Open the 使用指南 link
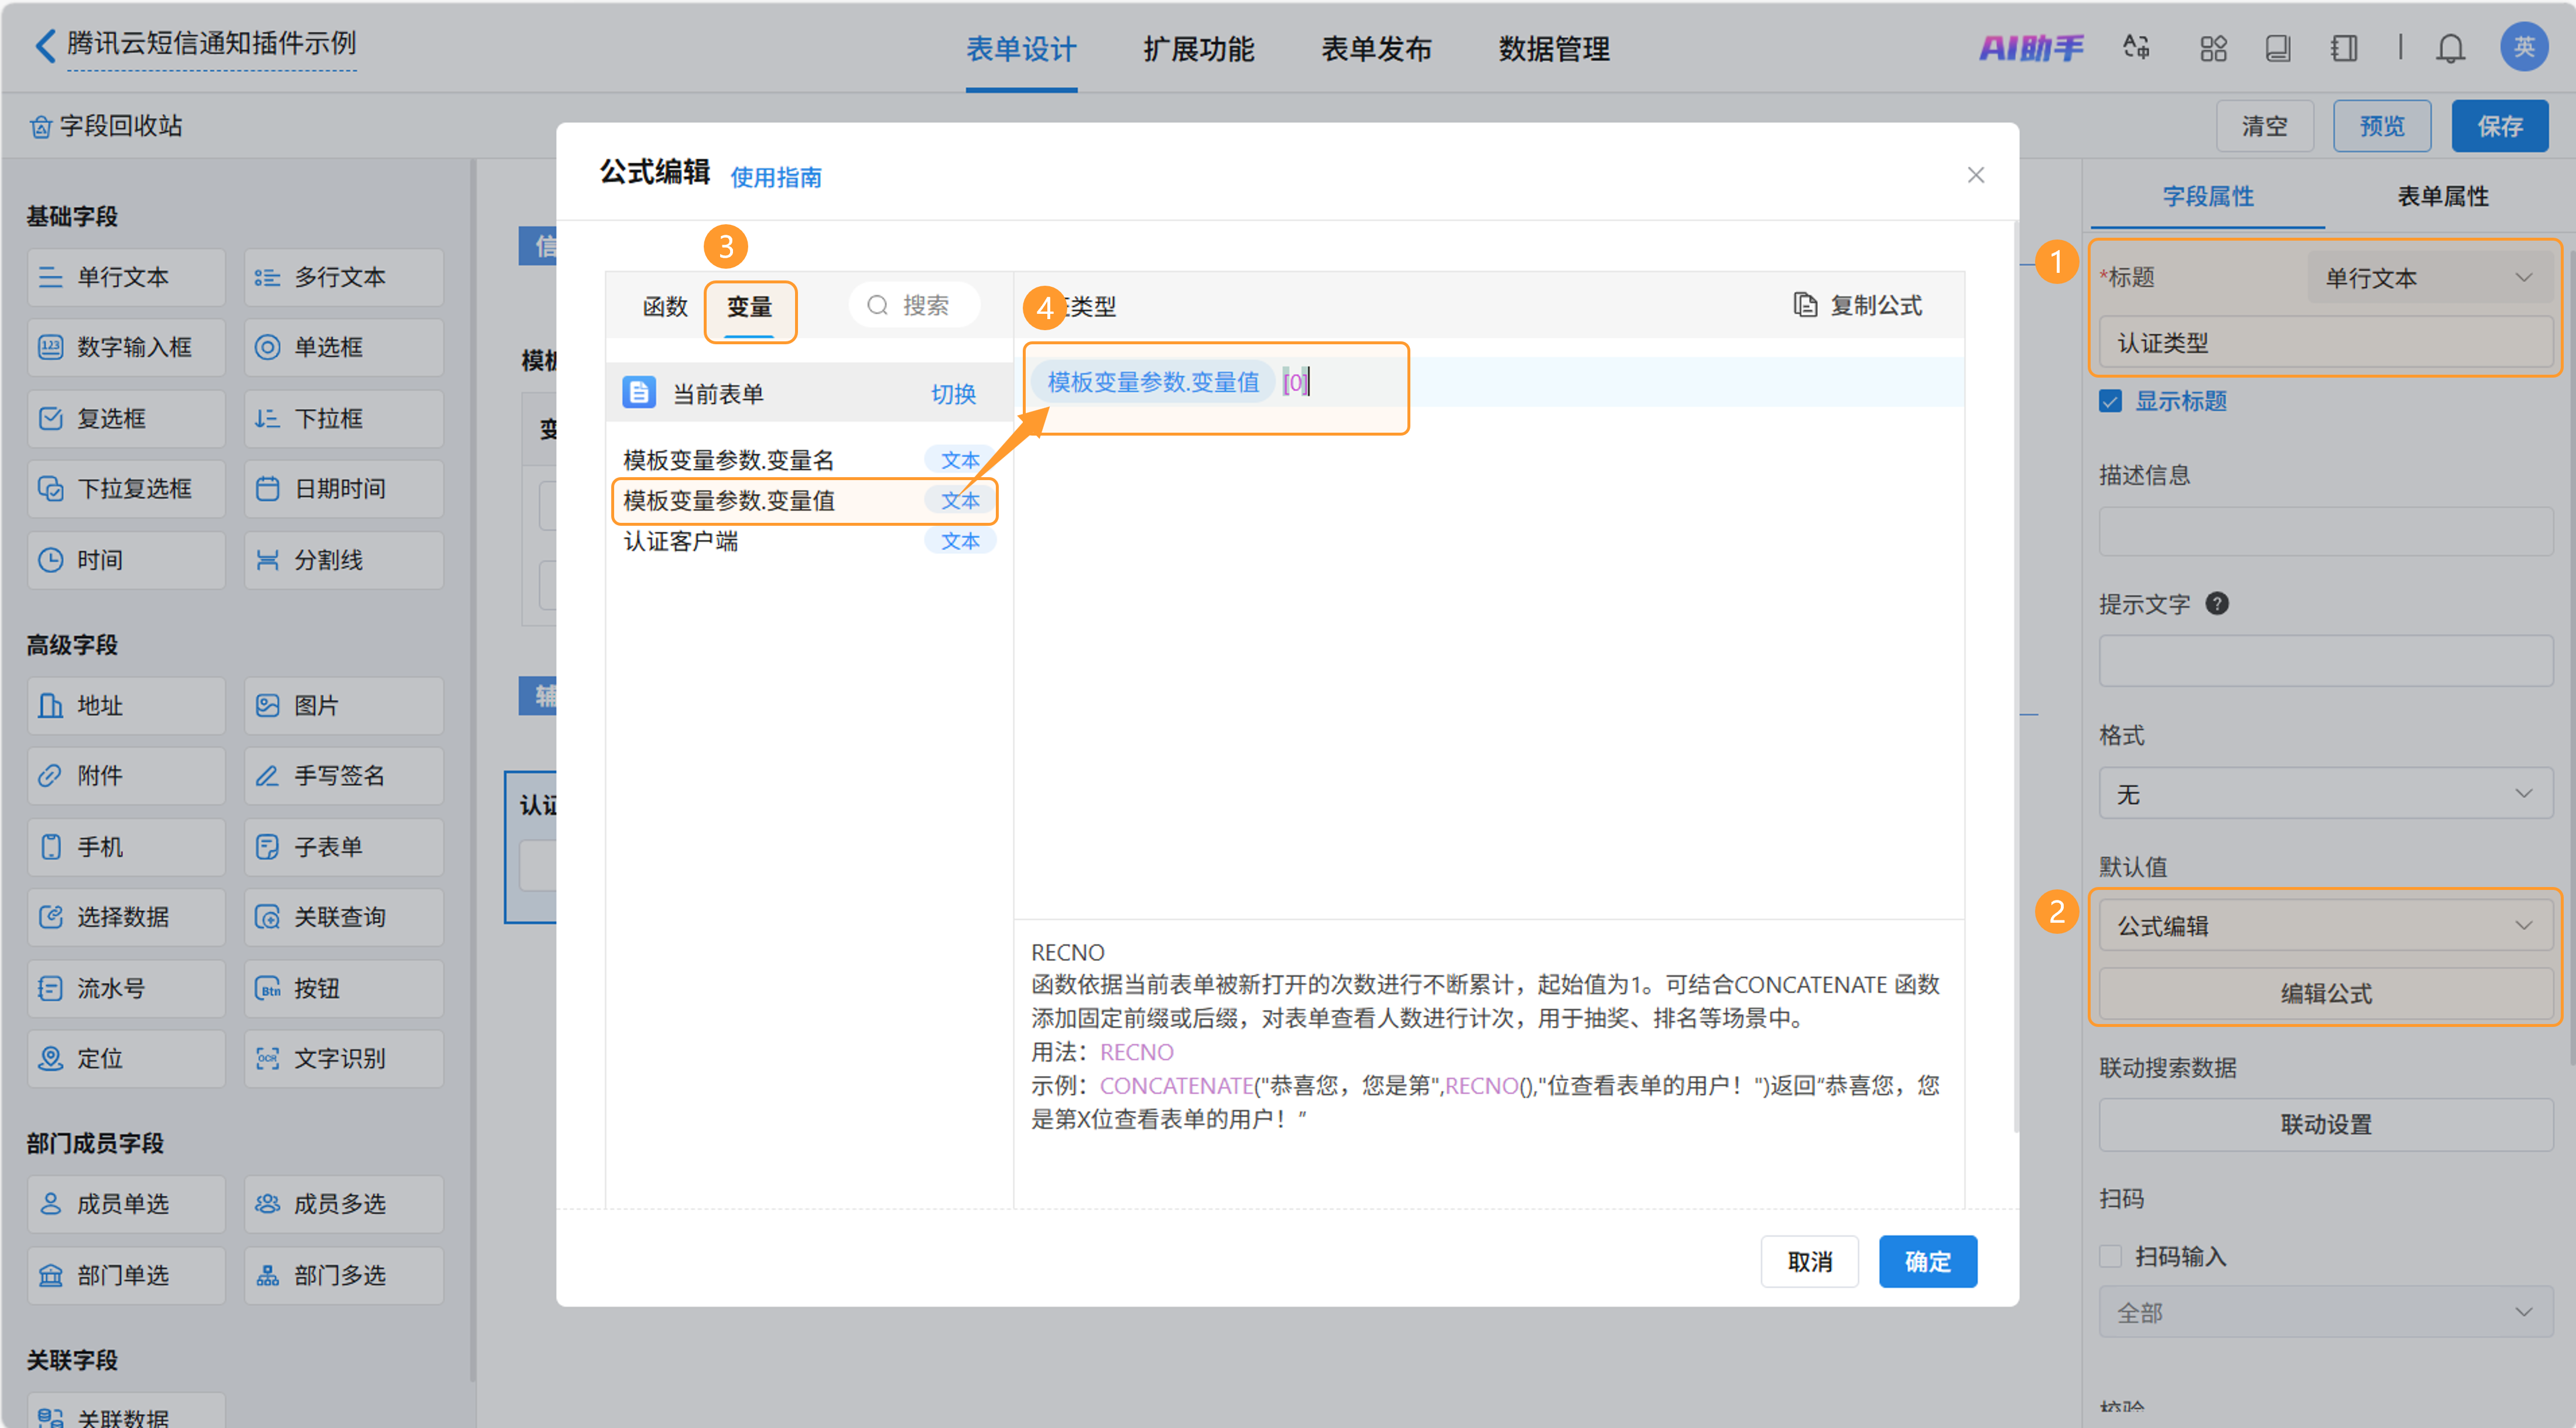 [775, 177]
